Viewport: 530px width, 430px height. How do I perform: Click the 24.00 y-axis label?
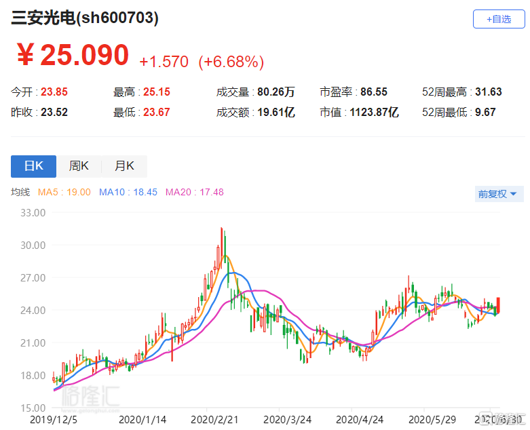tap(33, 311)
